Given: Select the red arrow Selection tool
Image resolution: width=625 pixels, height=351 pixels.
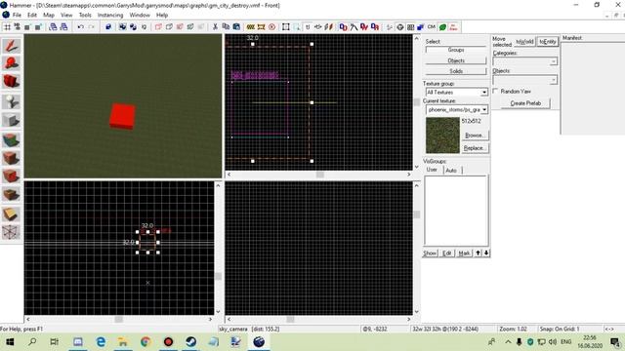Looking at the screenshot, I should point(11,46).
